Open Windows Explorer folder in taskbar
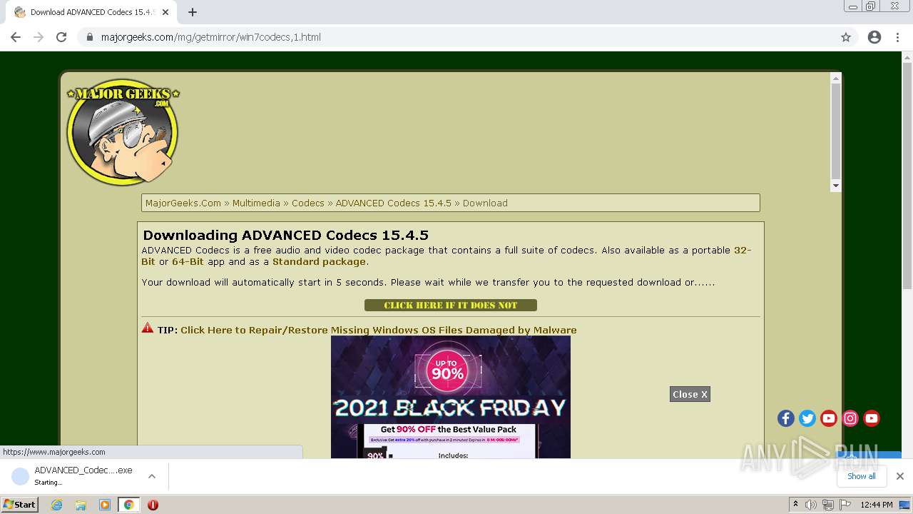Viewport: 913px width, 514px height. [x=81, y=505]
